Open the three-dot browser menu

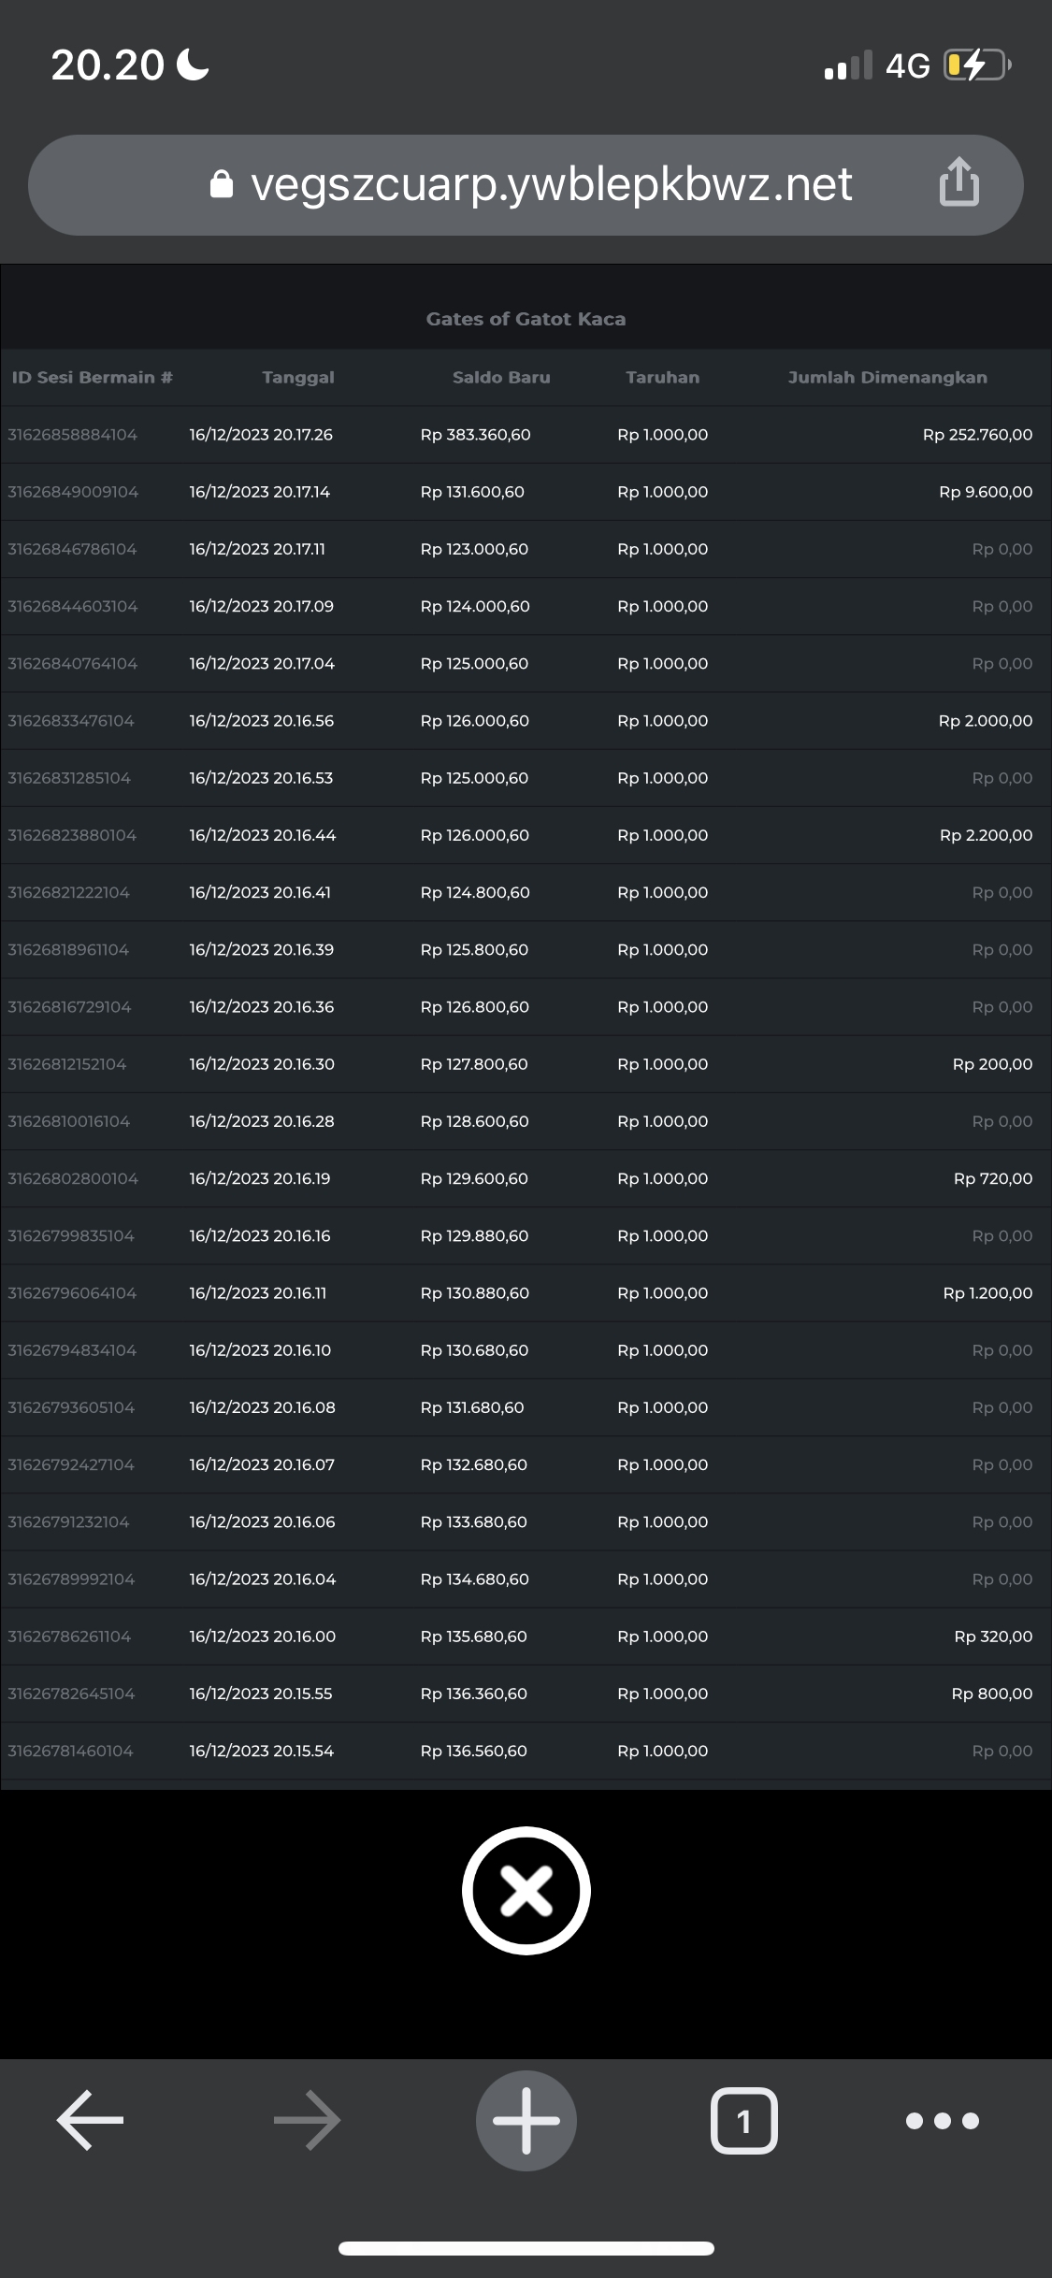click(x=943, y=2120)
